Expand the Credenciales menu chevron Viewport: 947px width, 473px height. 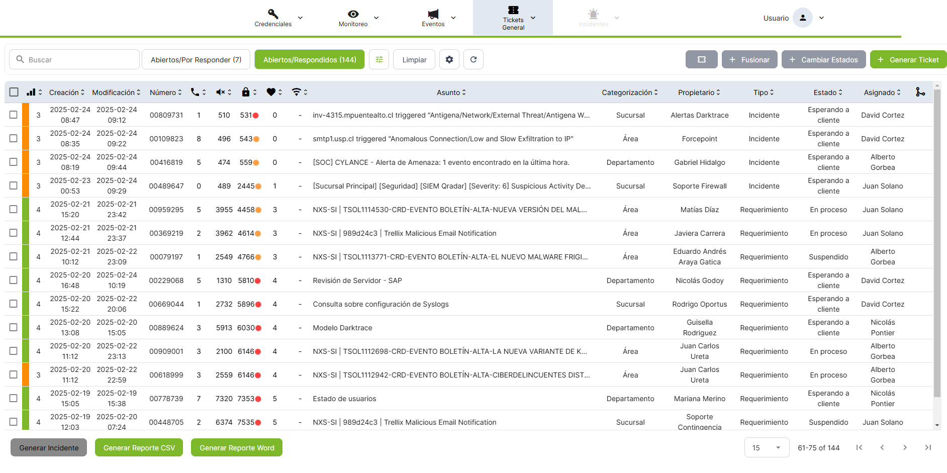coord(300,18)
